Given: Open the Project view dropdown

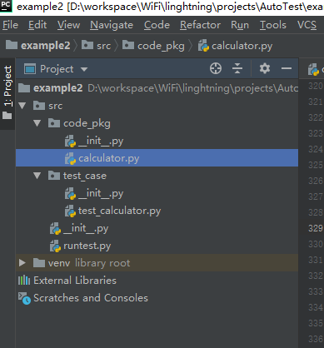Looking at the screenshot, I should click(84, 69).
